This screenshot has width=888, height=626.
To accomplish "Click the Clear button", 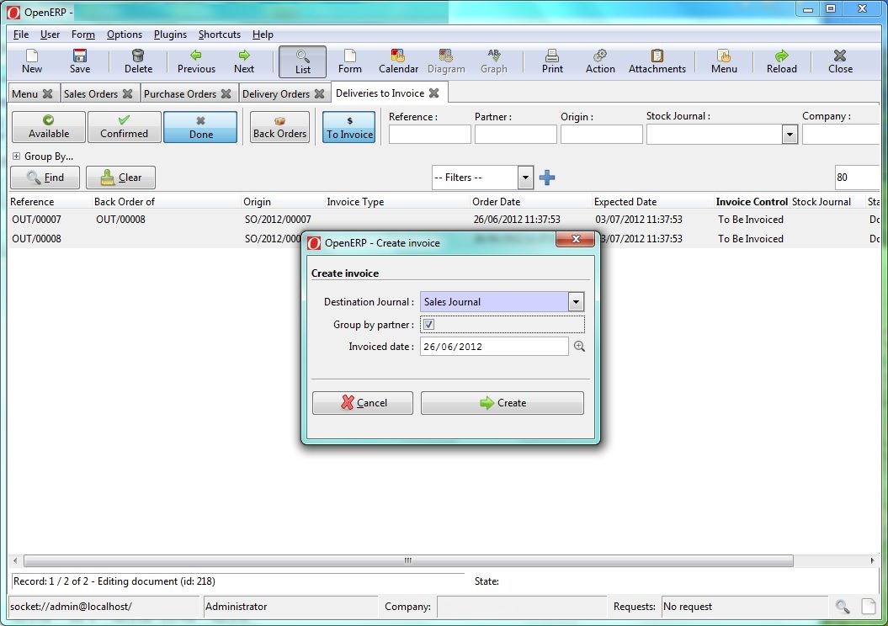I will [120, 178].
